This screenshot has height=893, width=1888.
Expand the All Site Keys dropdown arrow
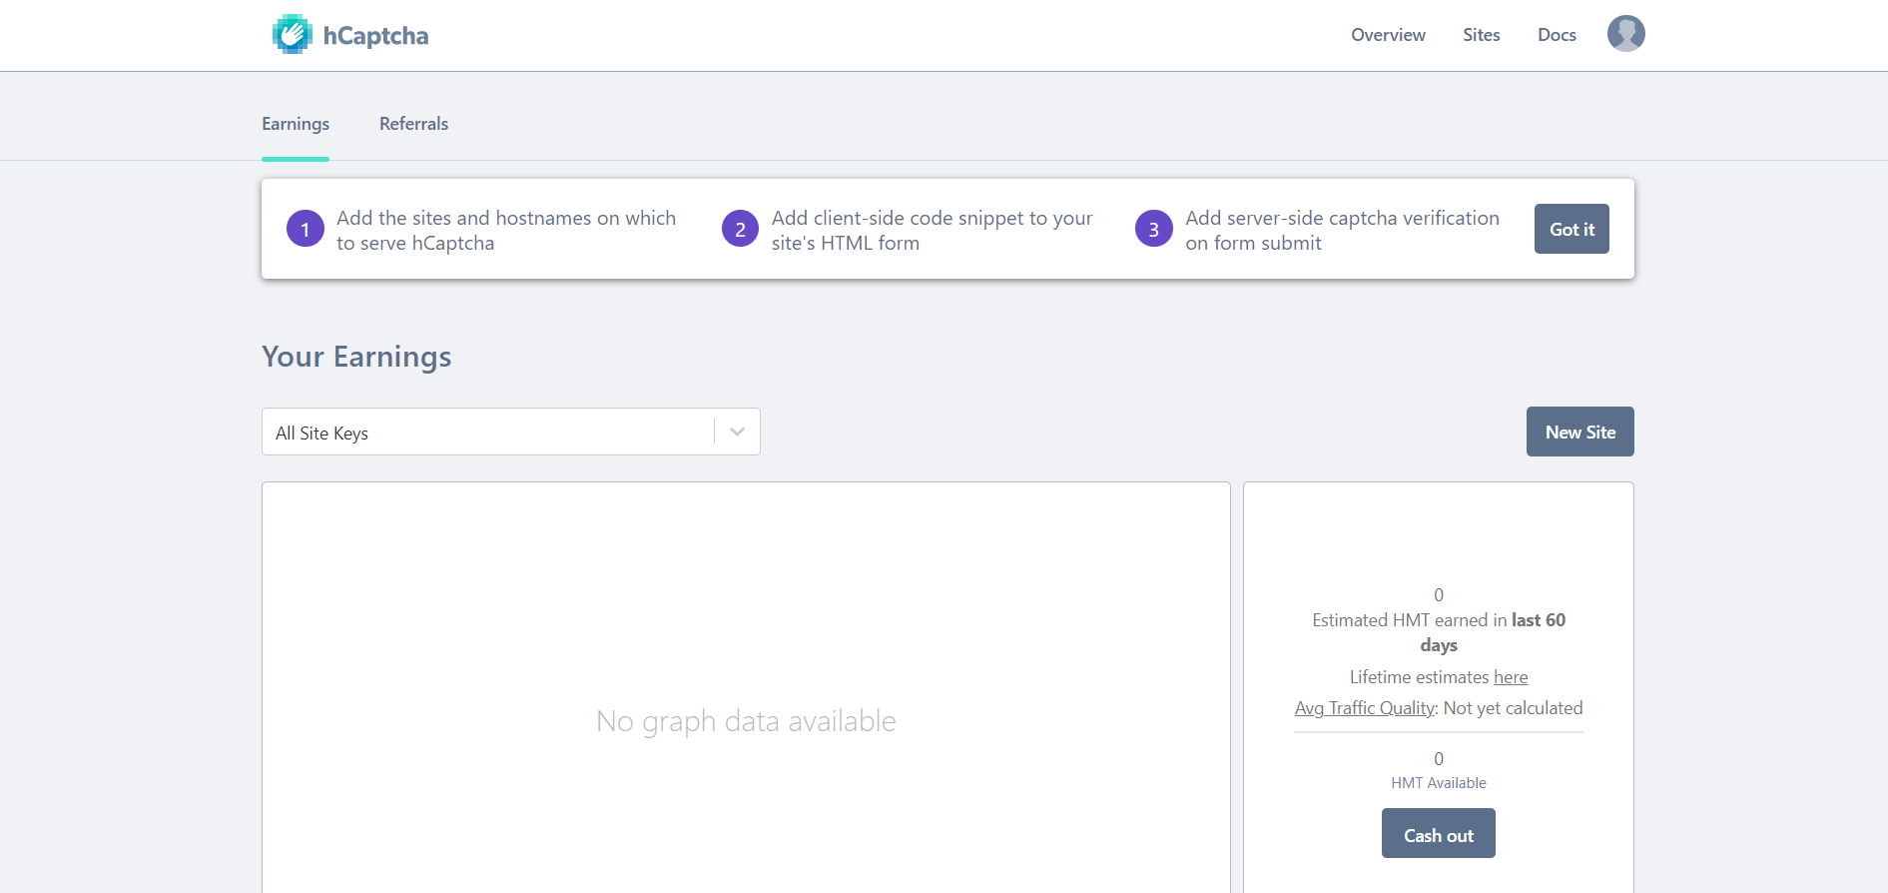pos(737,433)
